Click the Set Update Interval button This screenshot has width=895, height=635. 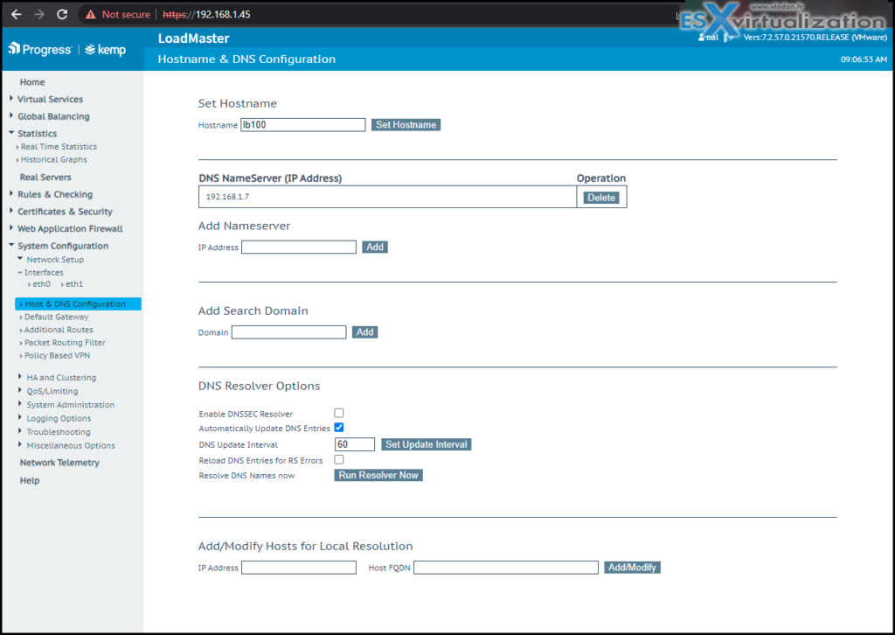point(427,444)
